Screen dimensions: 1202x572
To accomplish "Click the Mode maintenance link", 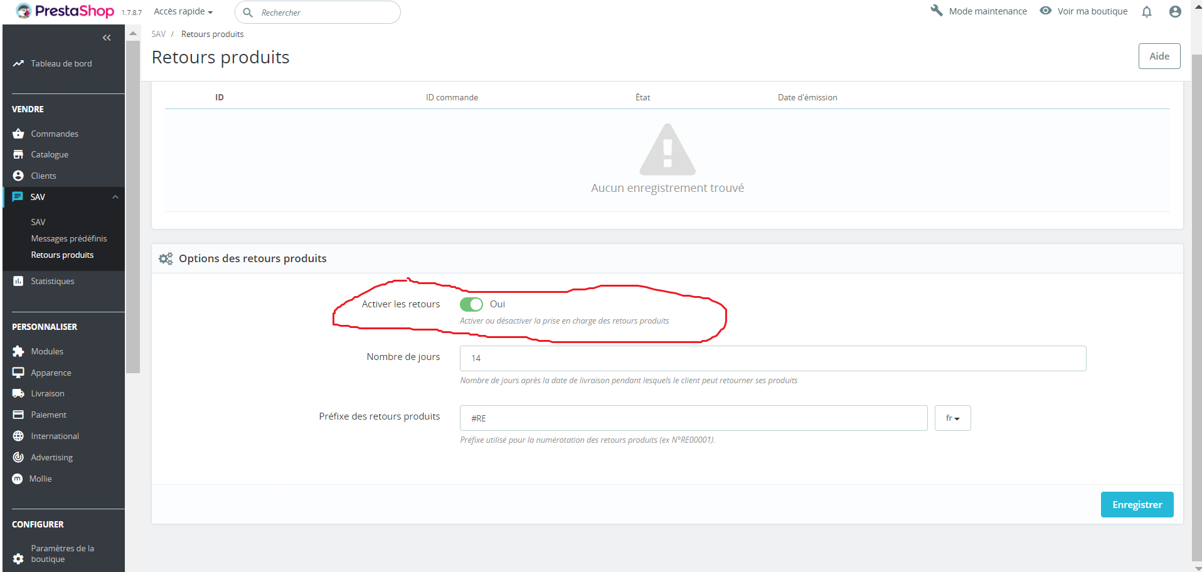I will tap(987, 11).
